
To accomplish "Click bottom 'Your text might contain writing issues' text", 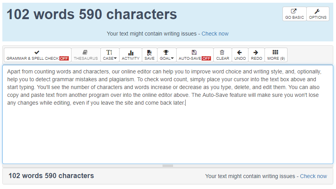I will [250, 176].
